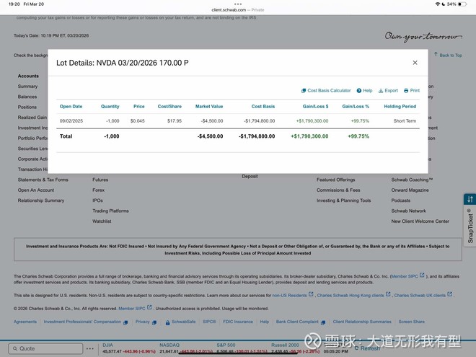The height and width of the screenshot is (357, 476).
Task: Open Statements & Tax Forms page
Action: point(43,180)
